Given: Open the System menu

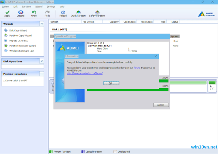Looking at the screenshot, I should [x=5, y=7].
